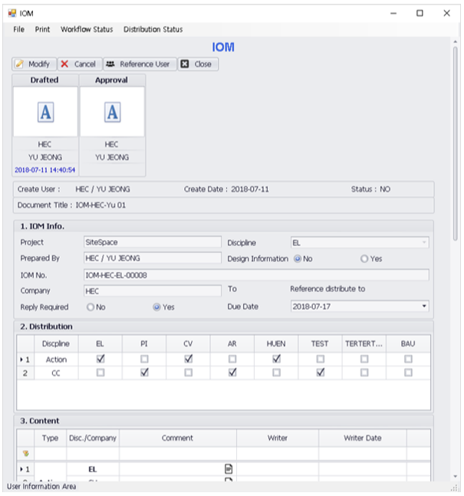The image size is (464, 496).
Task: Open Reference User via its people icon
Action: 110,64
